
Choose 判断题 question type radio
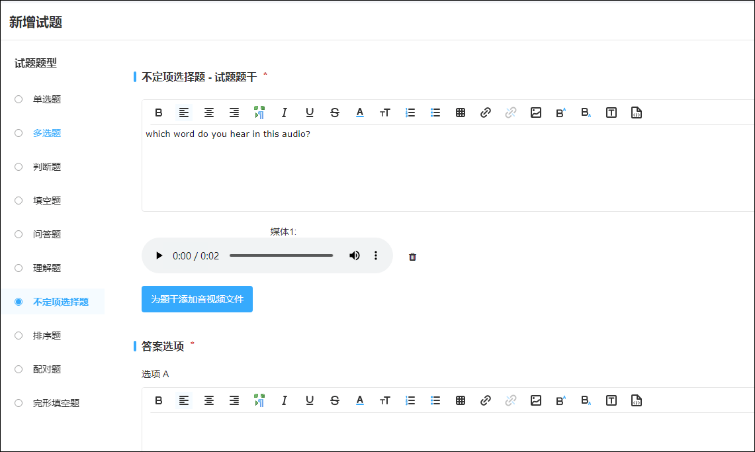(19, 167)
